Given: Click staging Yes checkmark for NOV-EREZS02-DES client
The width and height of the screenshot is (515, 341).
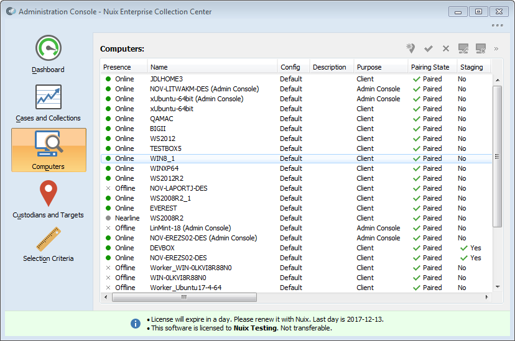Looking at the screenshot, I should tap(464, 258).
